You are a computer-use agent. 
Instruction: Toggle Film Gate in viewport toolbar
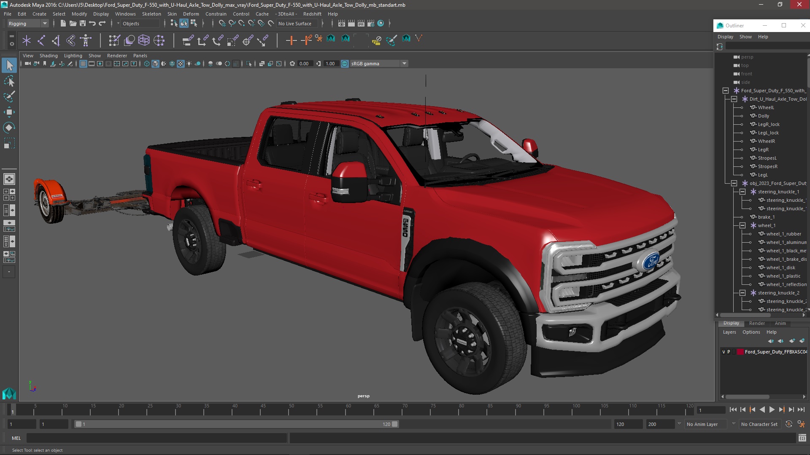pyautogui.click(x=92, y=64)
